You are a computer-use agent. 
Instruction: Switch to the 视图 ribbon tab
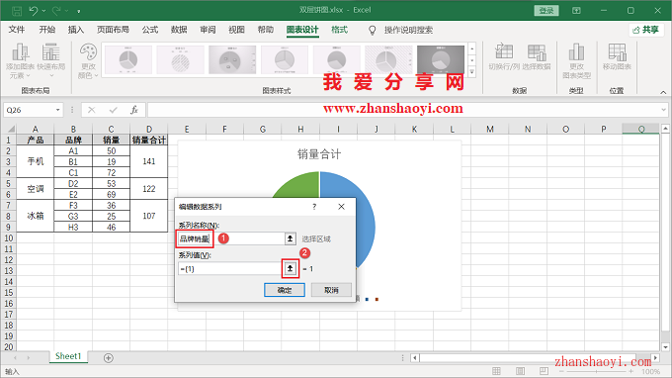[236, 30]
